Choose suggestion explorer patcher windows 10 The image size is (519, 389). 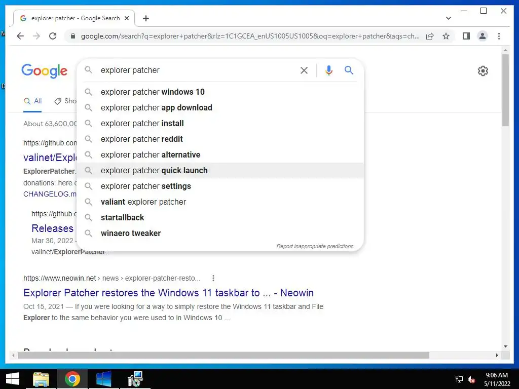(220, 92)
